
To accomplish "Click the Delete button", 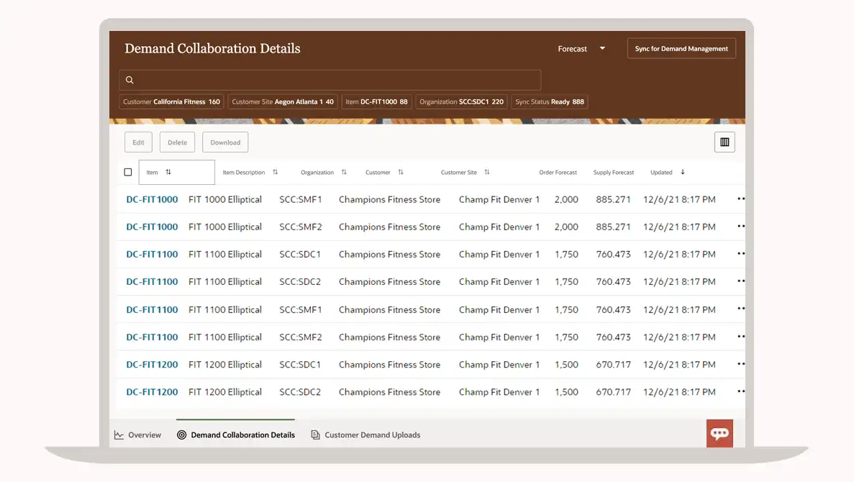I will pyautogui.click(x=177, y=142).
